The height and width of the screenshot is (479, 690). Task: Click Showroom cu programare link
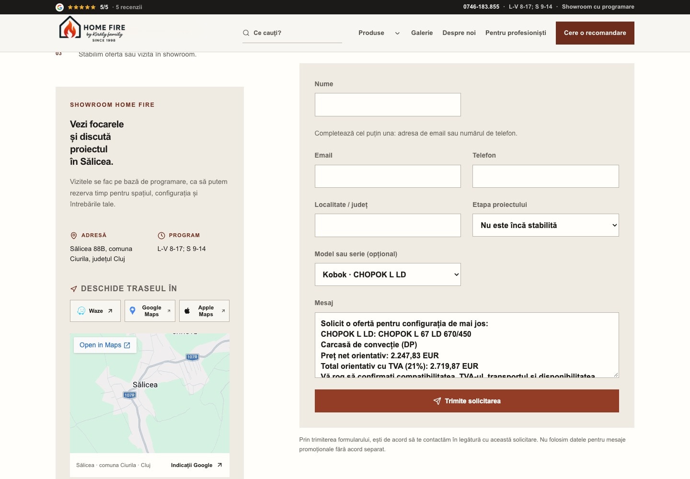(x=598, y=7)
